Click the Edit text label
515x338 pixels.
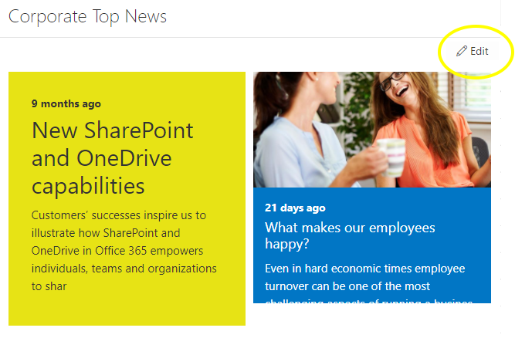pos(479,51)
